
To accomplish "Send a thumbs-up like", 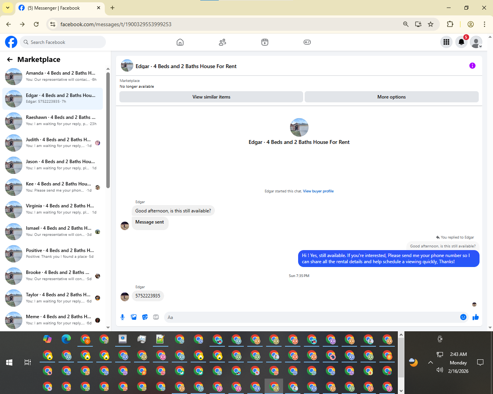I will click(x=476, y=317).
